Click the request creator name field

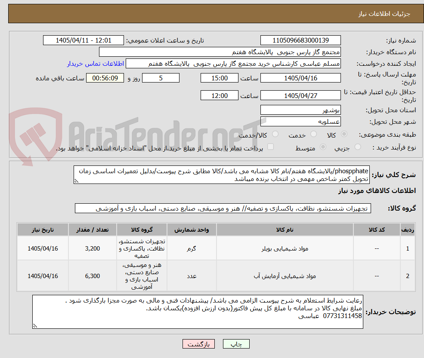pos(233,64)
